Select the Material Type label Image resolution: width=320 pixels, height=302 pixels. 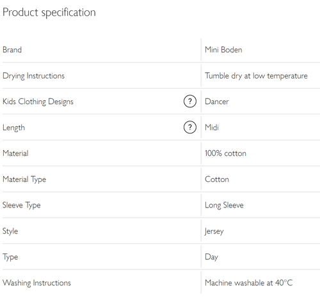pyautogui.click(x=24, y=179)
